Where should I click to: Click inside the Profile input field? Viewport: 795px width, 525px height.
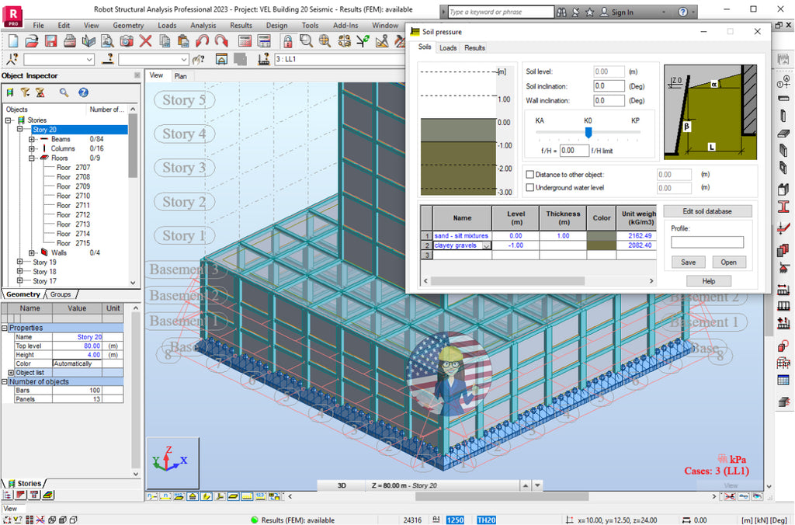pyautogui.click(x=708, y=242)
